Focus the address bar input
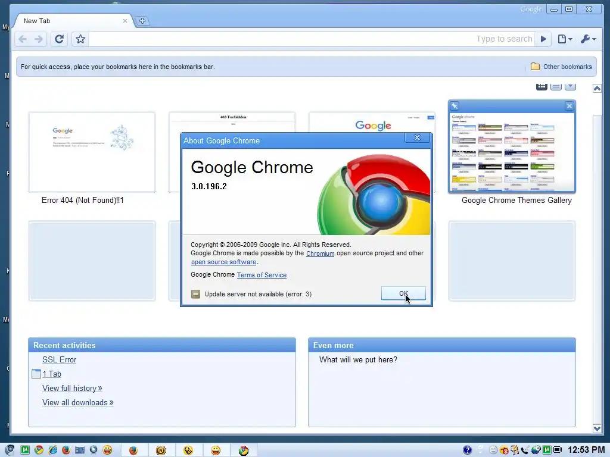 (x=311, y=39)
